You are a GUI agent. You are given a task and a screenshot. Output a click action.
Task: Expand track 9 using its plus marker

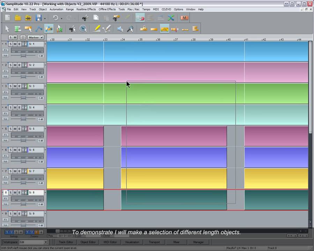click(x=2, y=214)
